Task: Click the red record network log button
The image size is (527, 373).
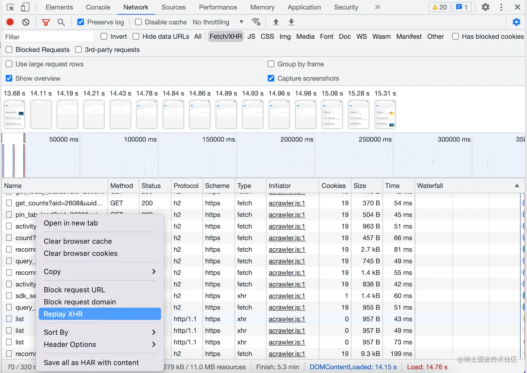Action: click(x=10, y=22)
